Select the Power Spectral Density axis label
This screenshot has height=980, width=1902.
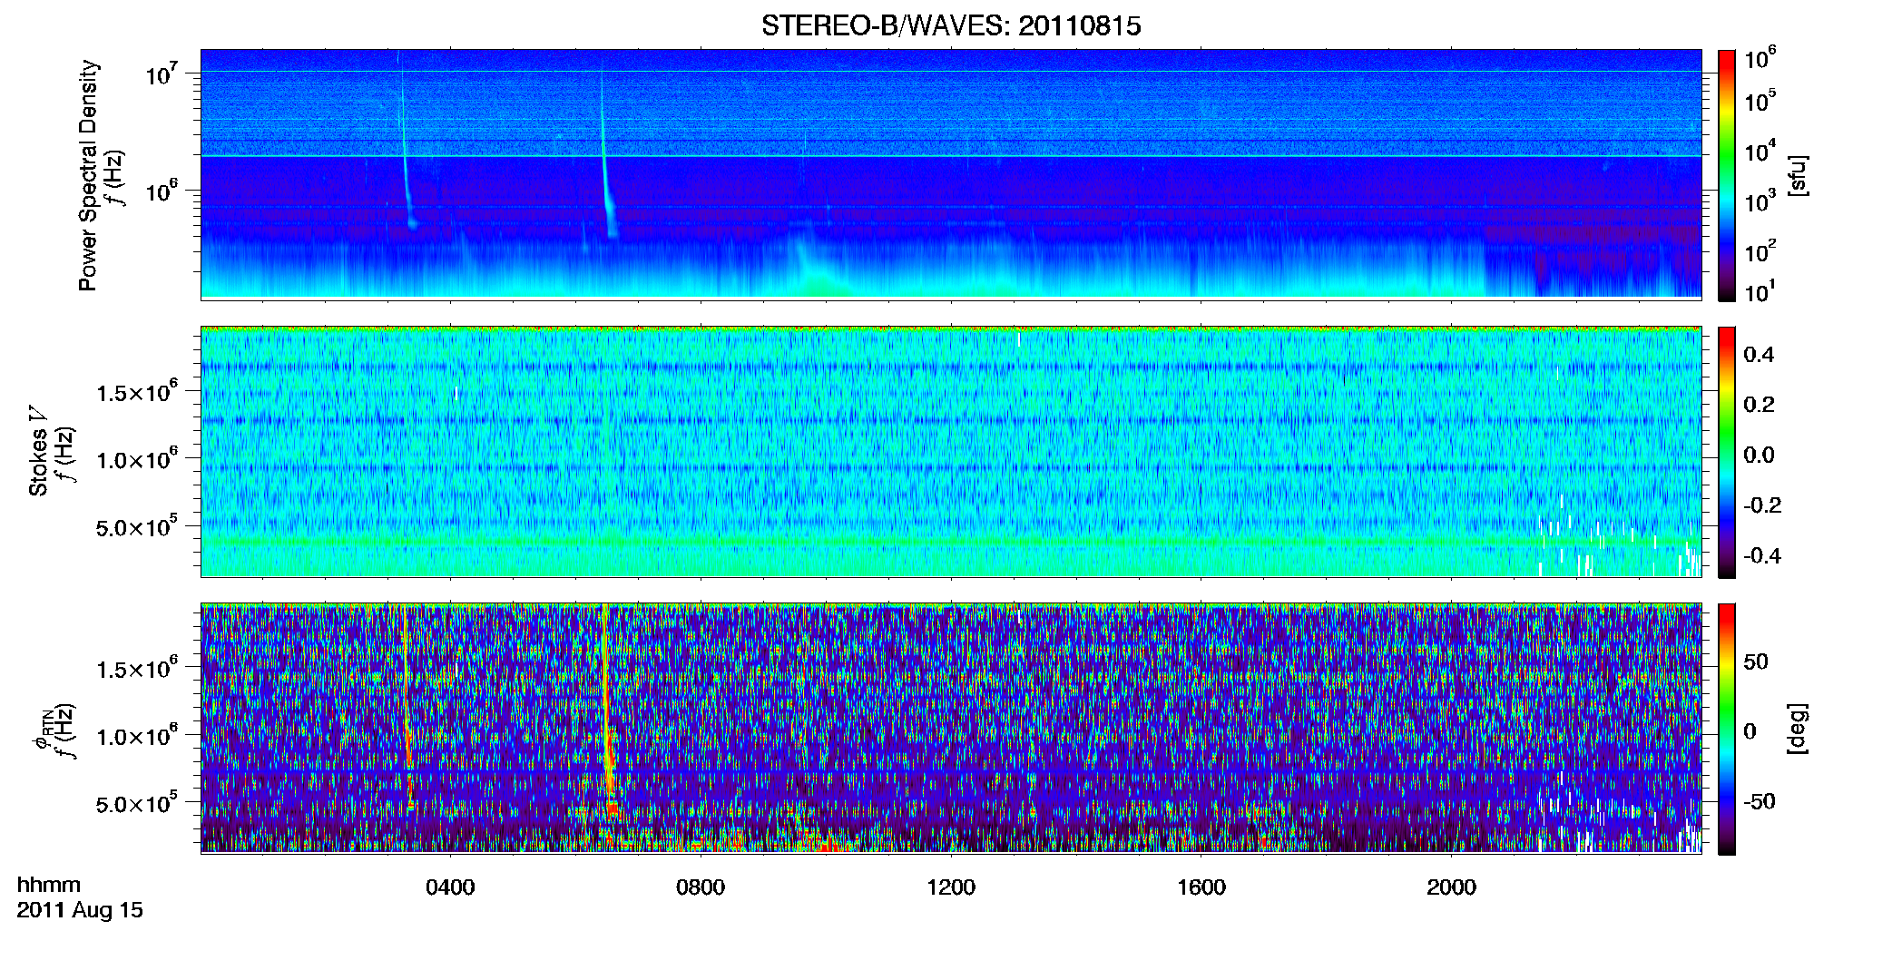tap(88, 175)
